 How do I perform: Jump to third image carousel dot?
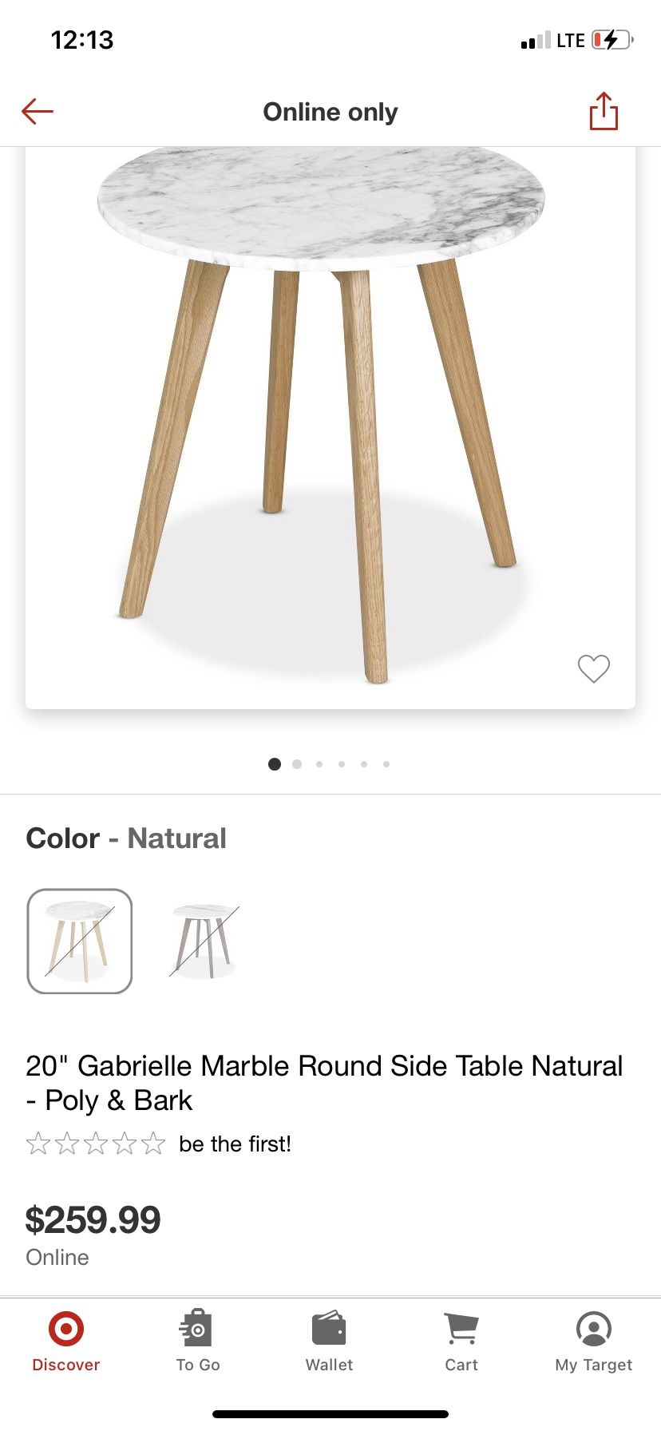319,764
